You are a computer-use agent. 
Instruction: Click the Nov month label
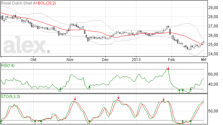(70, 59)
